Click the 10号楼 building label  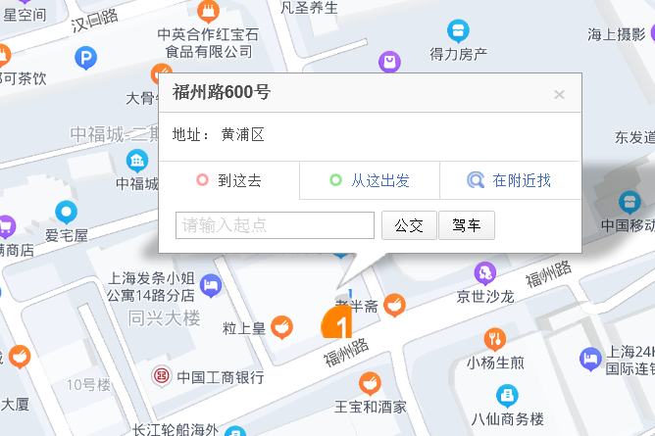point(88,384)
